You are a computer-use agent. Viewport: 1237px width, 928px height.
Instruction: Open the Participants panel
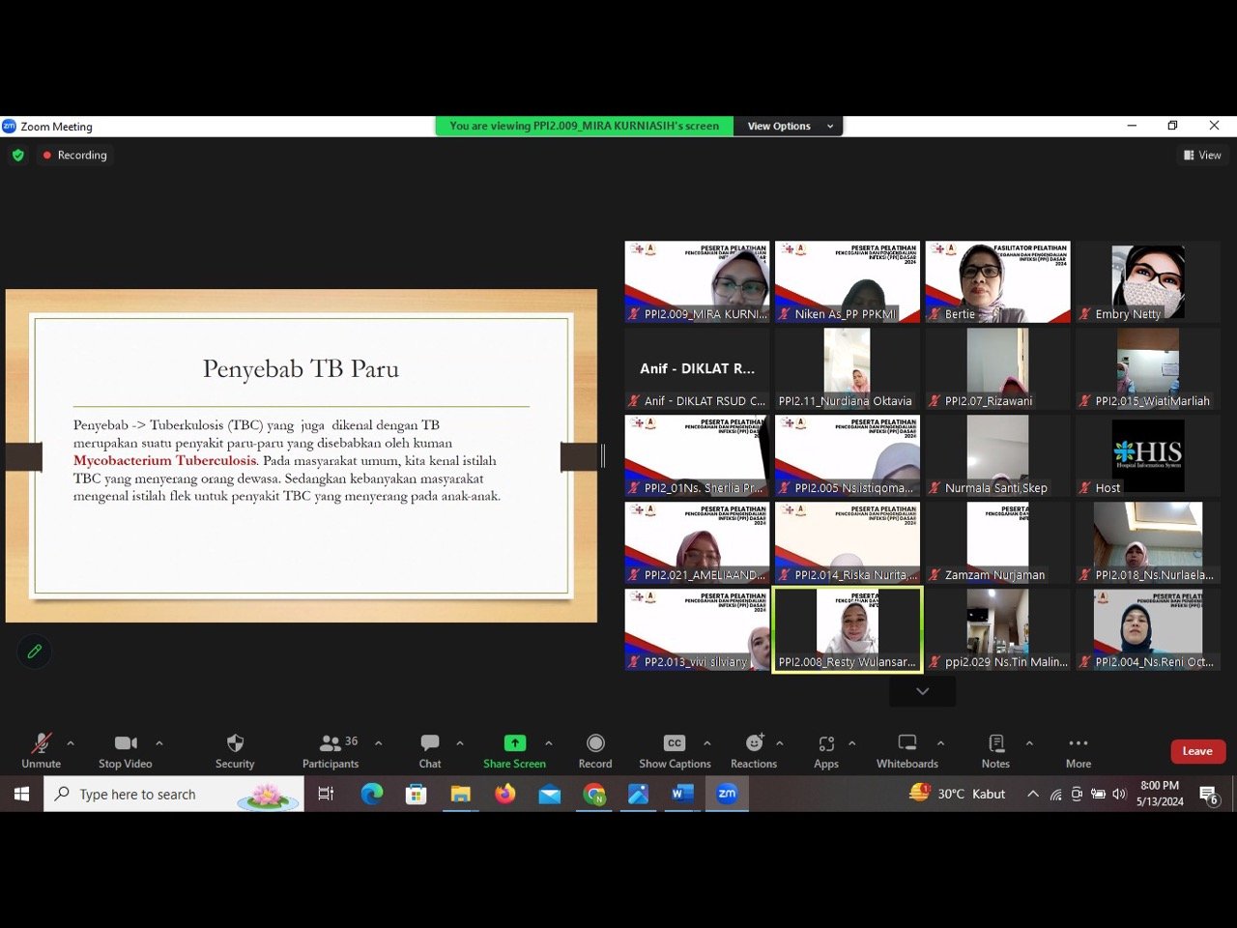(x=331, y=743)
